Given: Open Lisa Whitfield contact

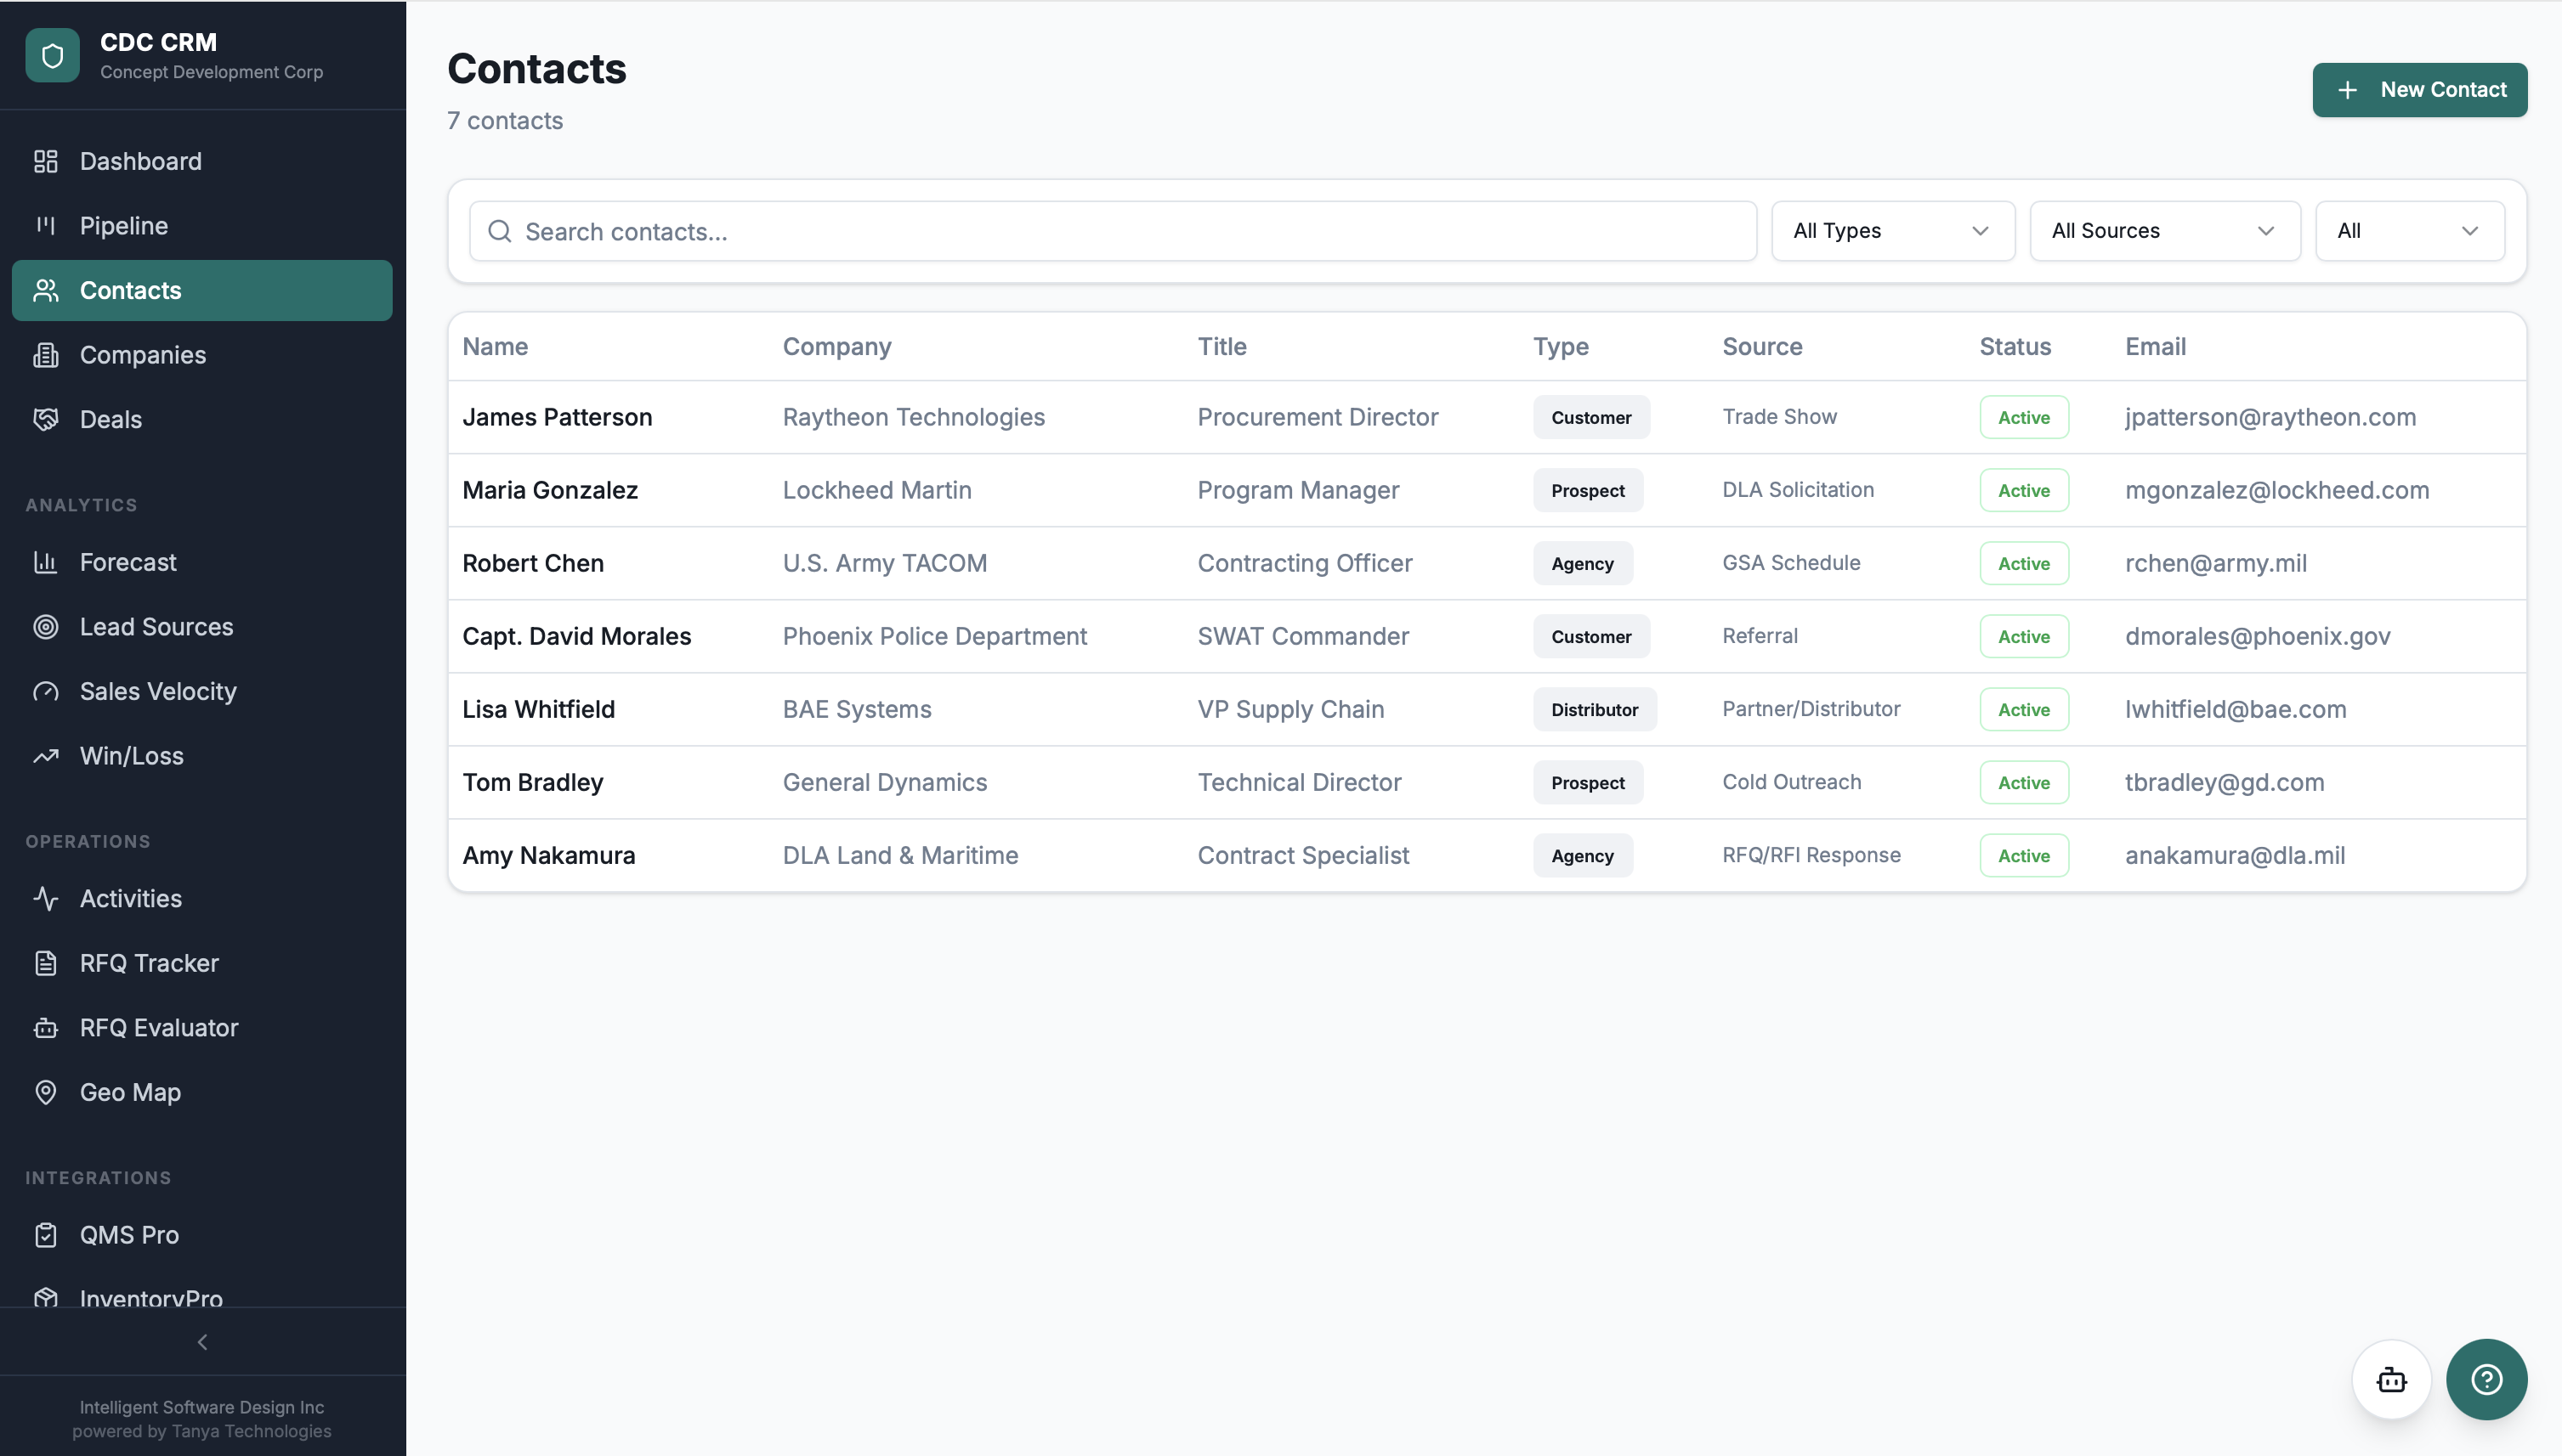Looking at the screenshot, I should point(538,709).
